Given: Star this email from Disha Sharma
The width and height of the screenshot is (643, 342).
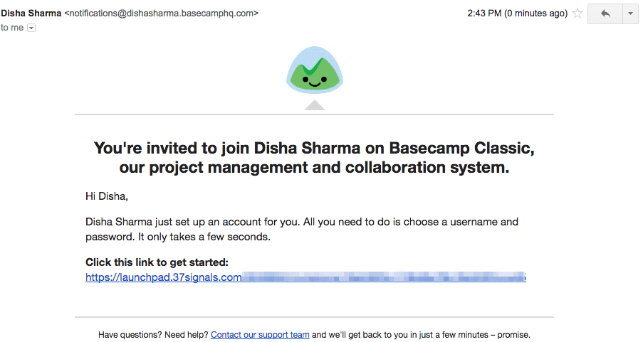Looking at the screenshot, I should [577, 14].
